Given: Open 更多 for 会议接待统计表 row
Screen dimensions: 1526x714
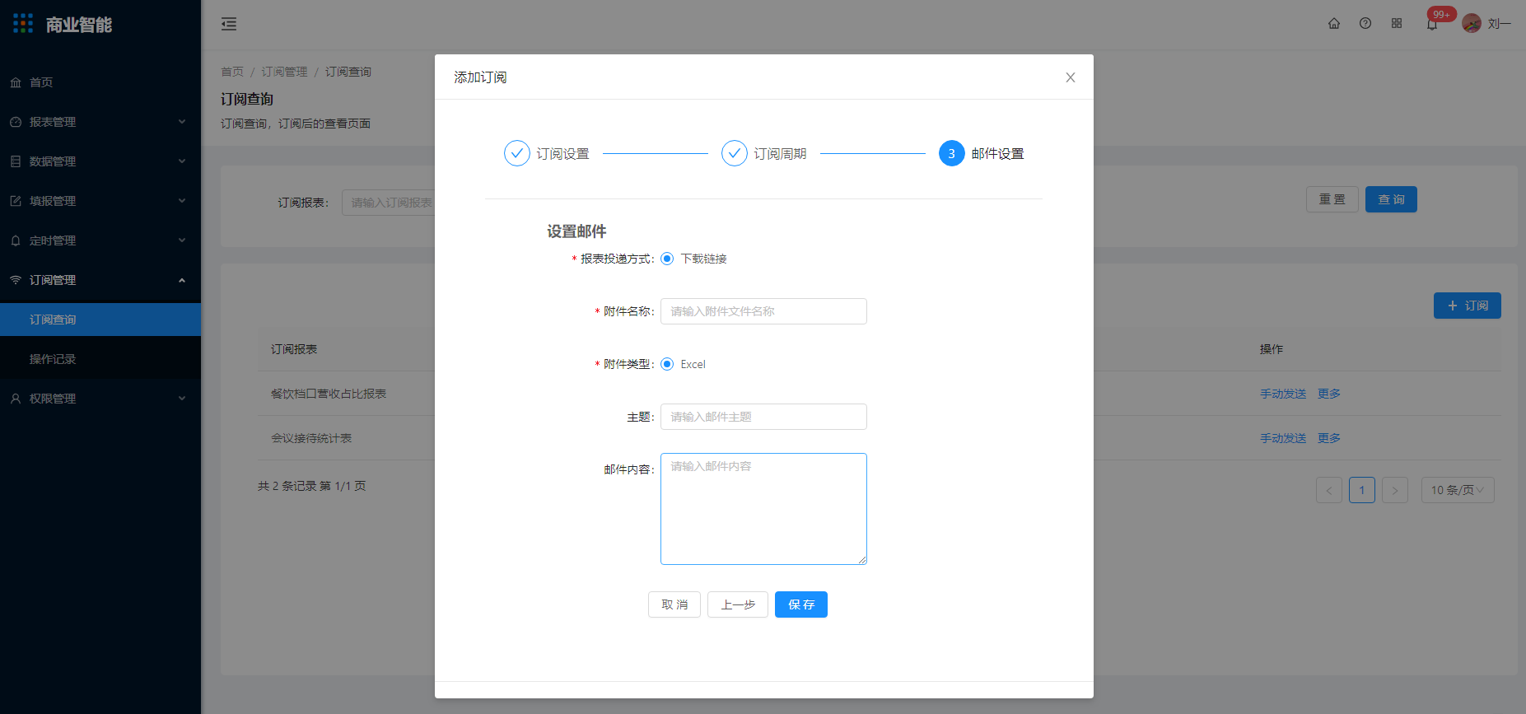Looking at the screenshot, I should [1329, 438].
